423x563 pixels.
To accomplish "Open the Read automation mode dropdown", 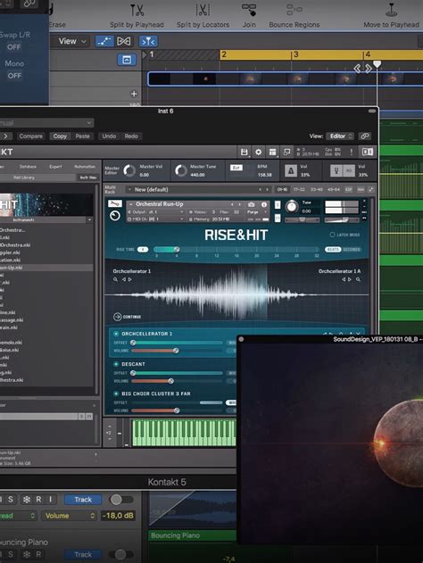I will click(18, 516).
